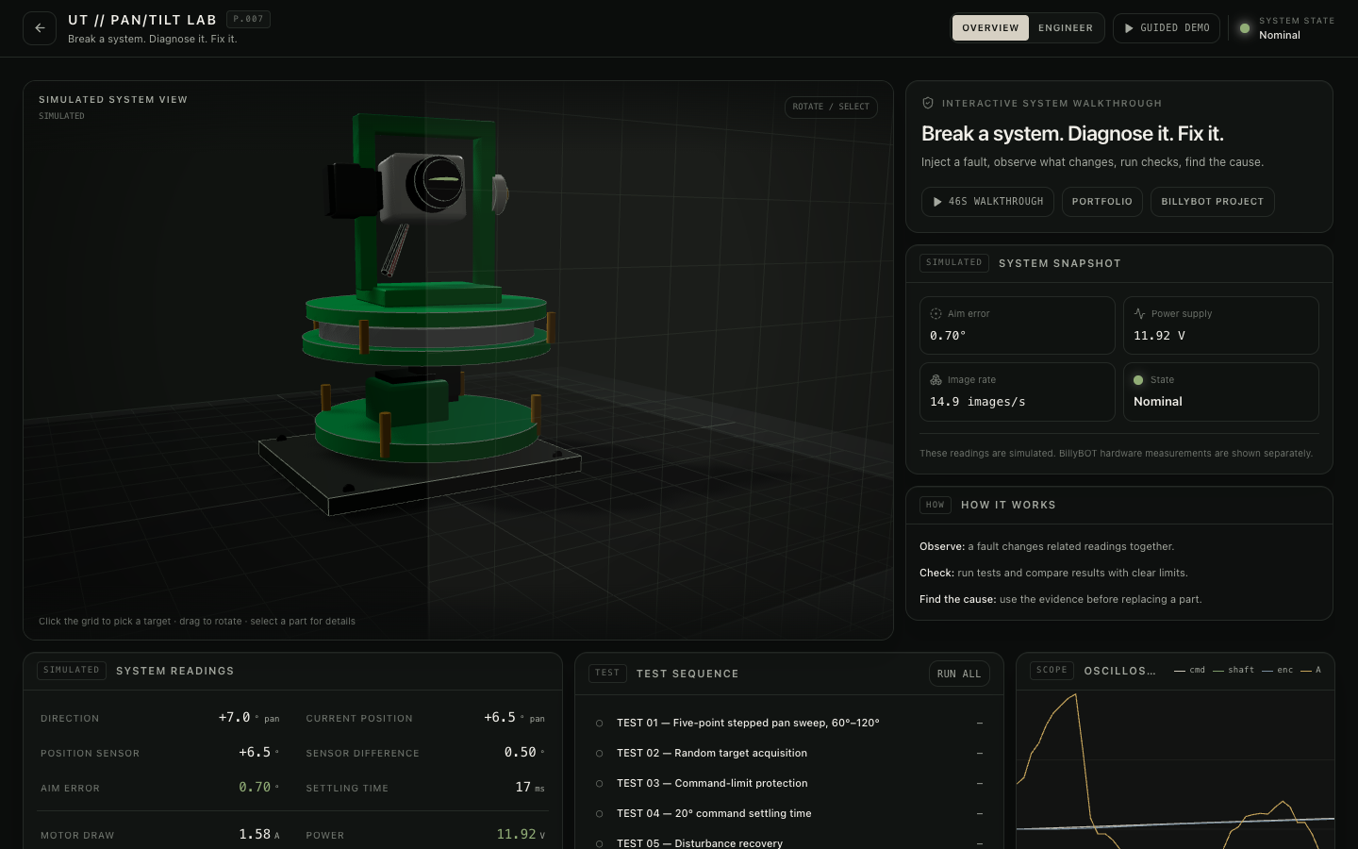The width and height of the screenshot is (1358, 849).
Task: Click the shield icon beside Interactive System Walkthrough
Action: [x=928, y=103]
